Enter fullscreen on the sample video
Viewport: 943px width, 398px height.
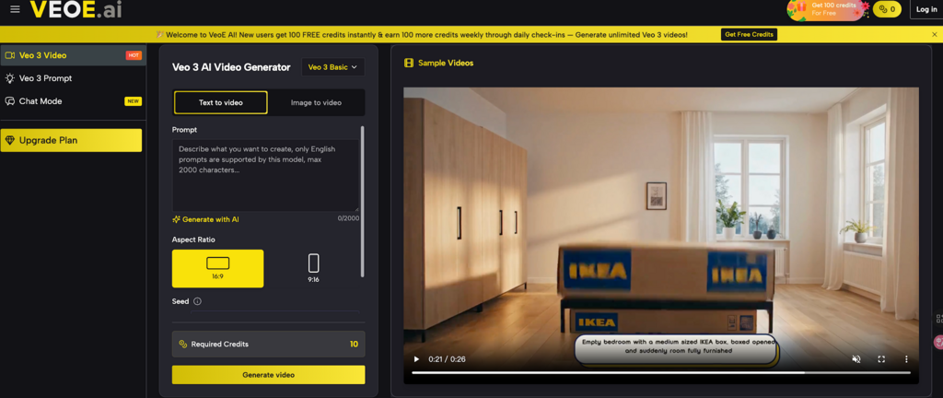pos(880,358)
